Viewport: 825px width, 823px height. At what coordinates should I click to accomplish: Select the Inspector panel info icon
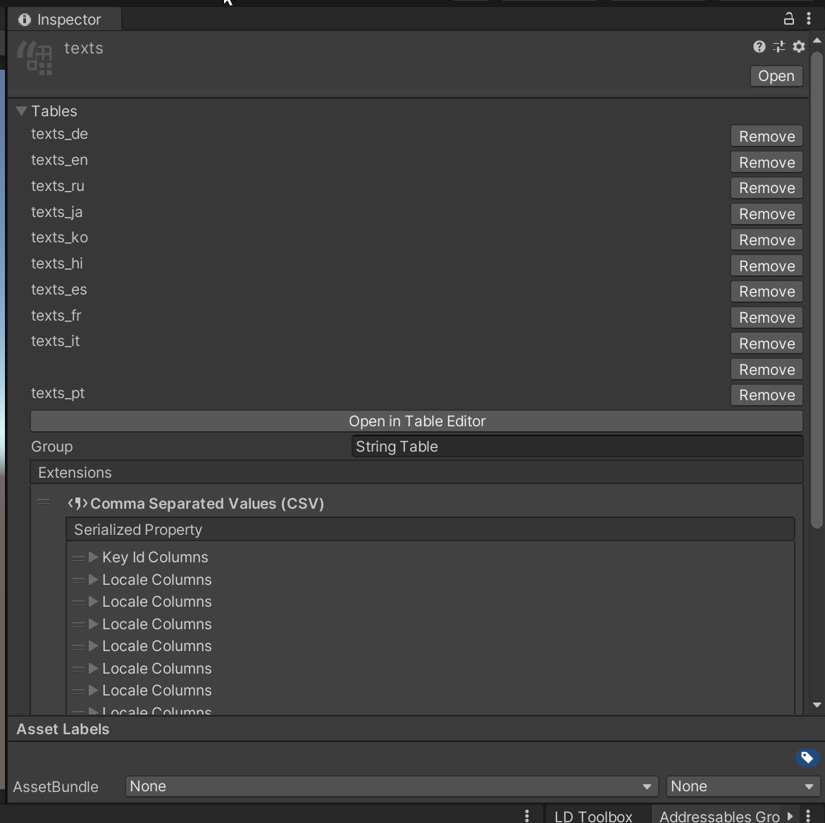coord(24,19)
